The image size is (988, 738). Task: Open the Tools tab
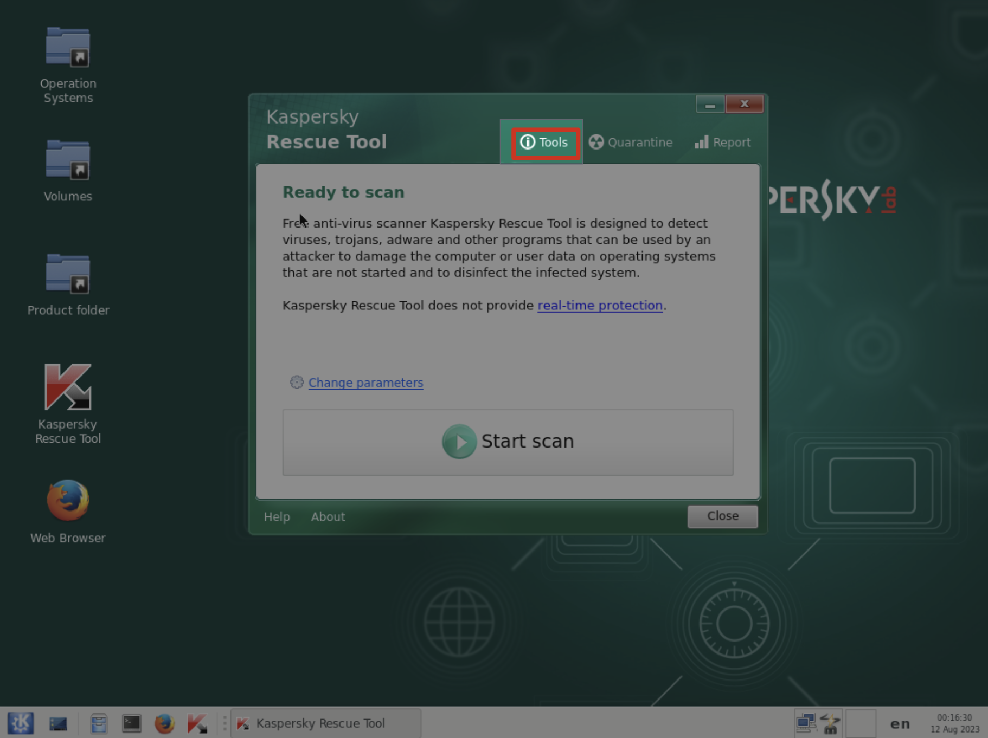[x=544, y=143]
